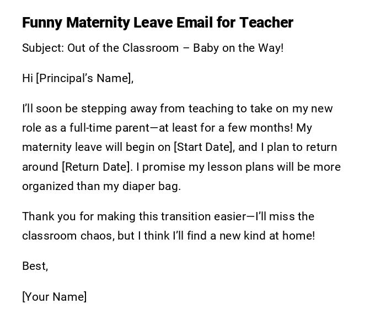
Task: Select the [Your Name] signature placeholder
Action: click(x=55, y=297)
